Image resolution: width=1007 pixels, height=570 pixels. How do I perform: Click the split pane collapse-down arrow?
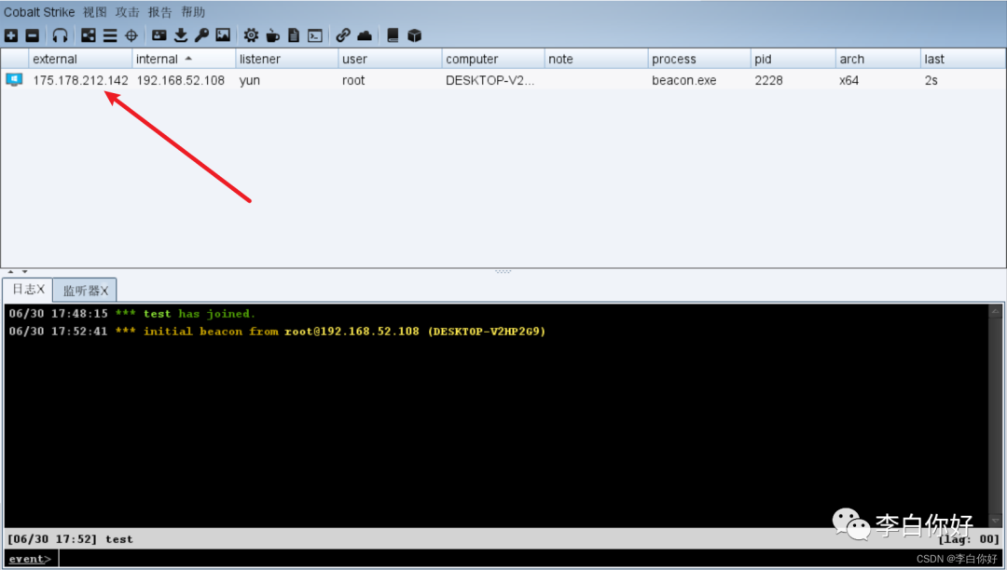click(24, 272)
